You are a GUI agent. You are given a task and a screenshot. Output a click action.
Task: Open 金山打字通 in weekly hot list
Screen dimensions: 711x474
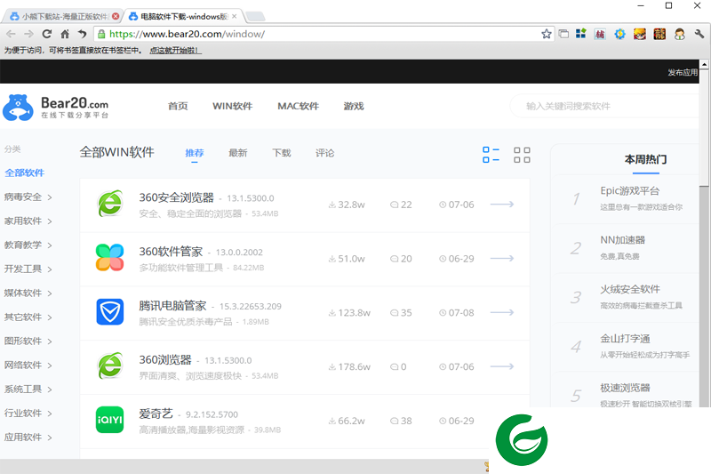click(626, 339)
